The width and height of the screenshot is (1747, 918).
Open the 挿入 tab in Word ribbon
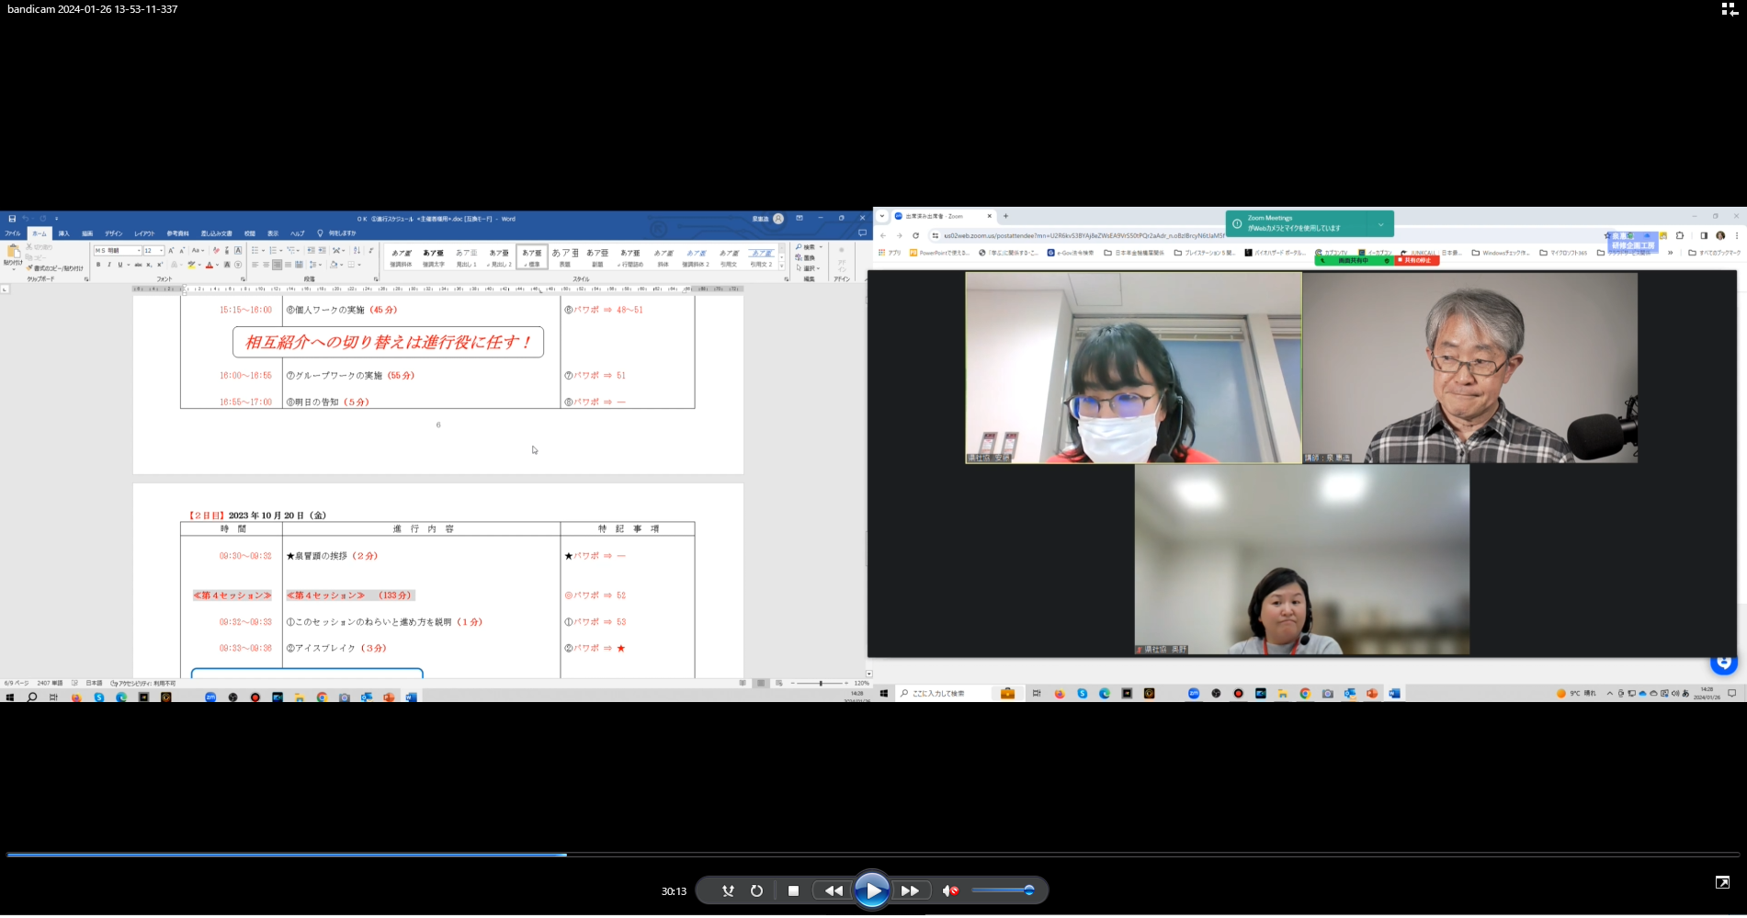pyautogui.click(x=64, y=233)
